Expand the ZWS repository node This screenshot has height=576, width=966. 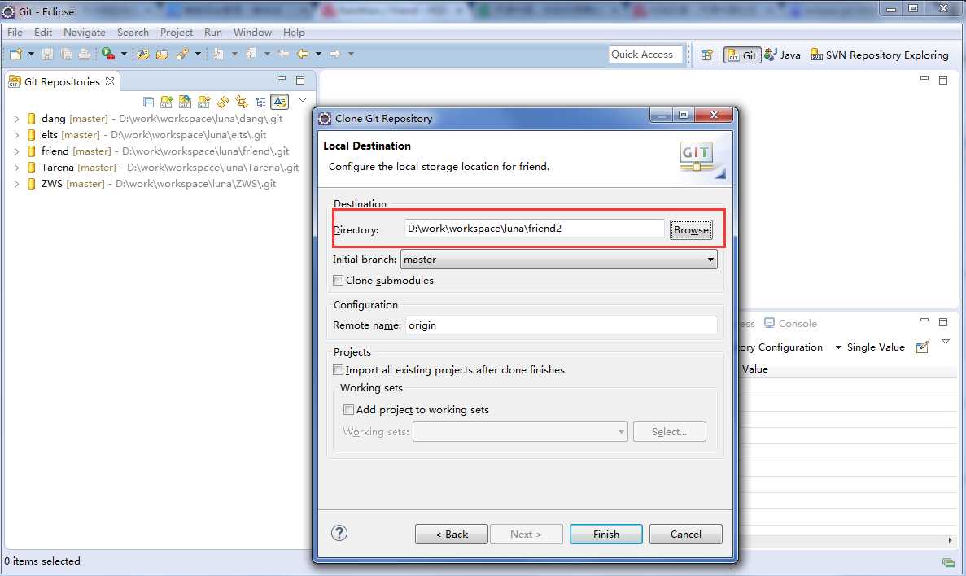click(x=16, y=184)
